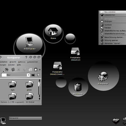Click the Home toolbar icon in Konqueror
The width and height of the screenshot is (126, 126).
[7, 69]
